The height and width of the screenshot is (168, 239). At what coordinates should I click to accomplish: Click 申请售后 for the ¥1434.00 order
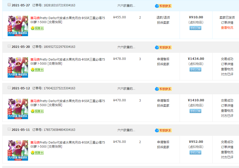pyautogui.click(x=163, y=59)
